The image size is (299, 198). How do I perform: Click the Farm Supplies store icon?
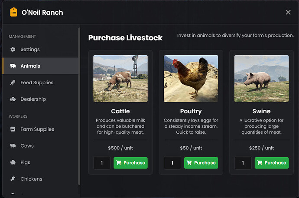pyautogui.click(x=13, y=129)
